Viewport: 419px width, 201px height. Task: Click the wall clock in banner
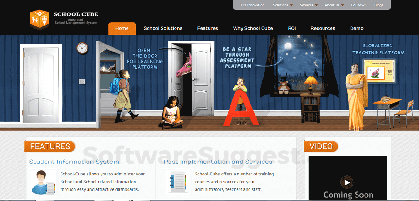click(x=82, y=48)
